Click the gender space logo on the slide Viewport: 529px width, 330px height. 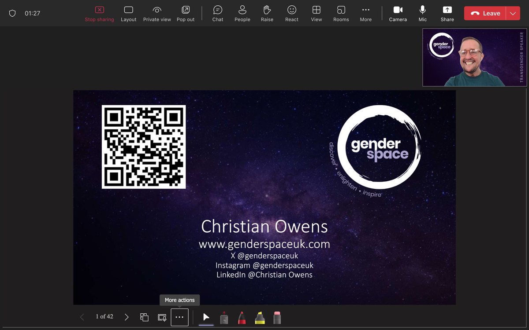pos(375,150)
